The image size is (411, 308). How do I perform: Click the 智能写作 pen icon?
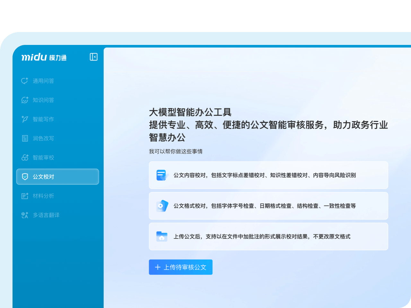tap(25, 119)
